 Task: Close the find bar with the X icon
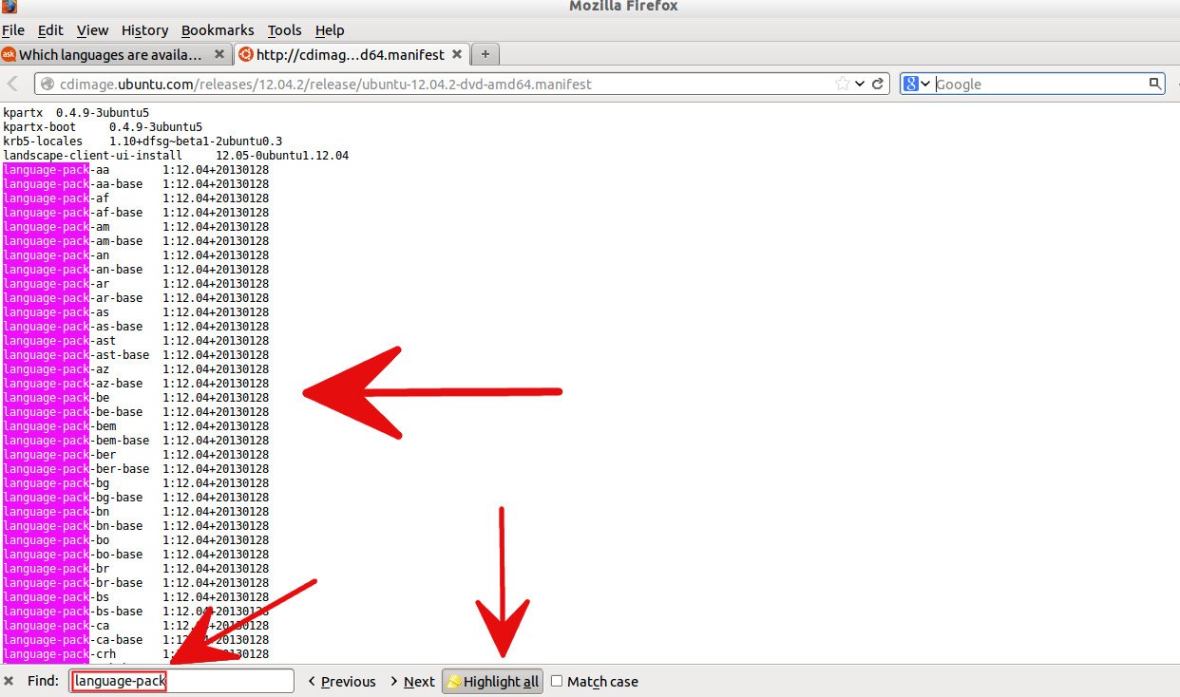pos(9,681)
